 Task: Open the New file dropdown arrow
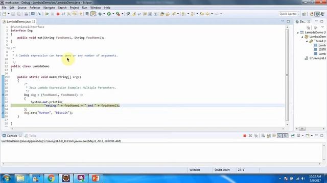[9, 14]
